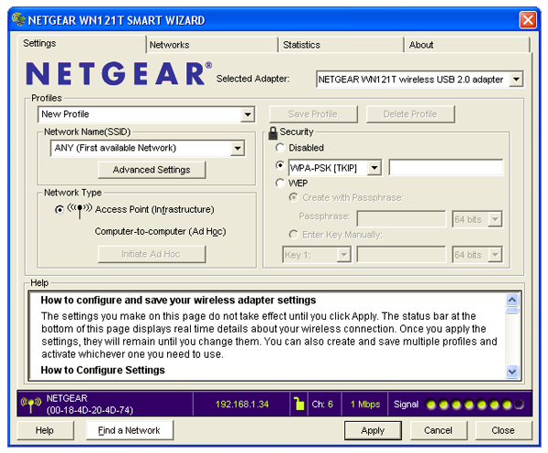Screen dimensions: 548x453
Task: Choose Computer-to-computer (Ad Hoc) network type
Action: click(x=160, y=231)
